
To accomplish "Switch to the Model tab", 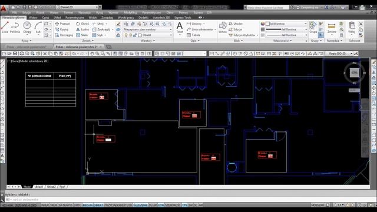I will click(27, 187).
